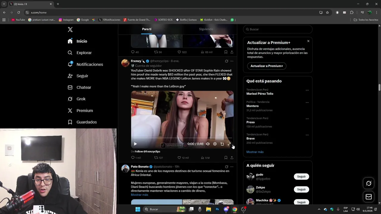Open options for Marisol Pérez Tello trend

307,90
